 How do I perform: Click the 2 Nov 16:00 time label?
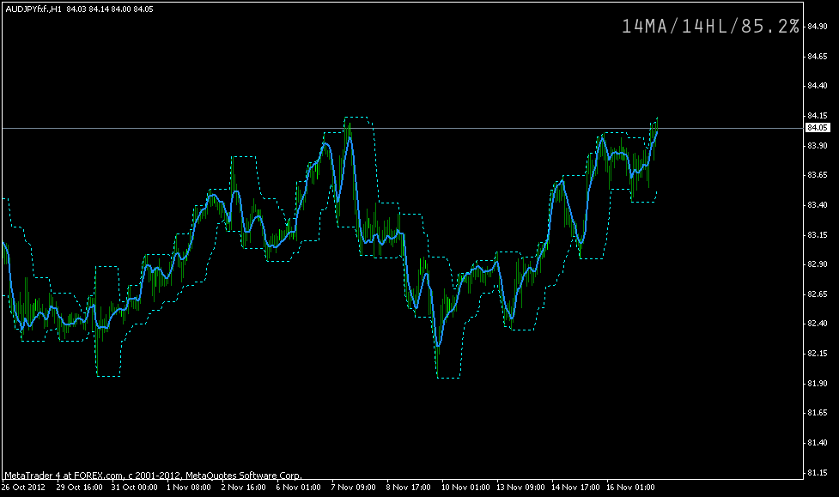pos(244,488)
